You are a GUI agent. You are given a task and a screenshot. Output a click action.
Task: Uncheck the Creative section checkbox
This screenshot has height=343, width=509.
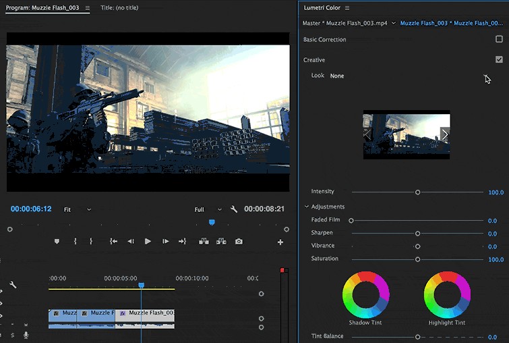(x=499, y=59)
